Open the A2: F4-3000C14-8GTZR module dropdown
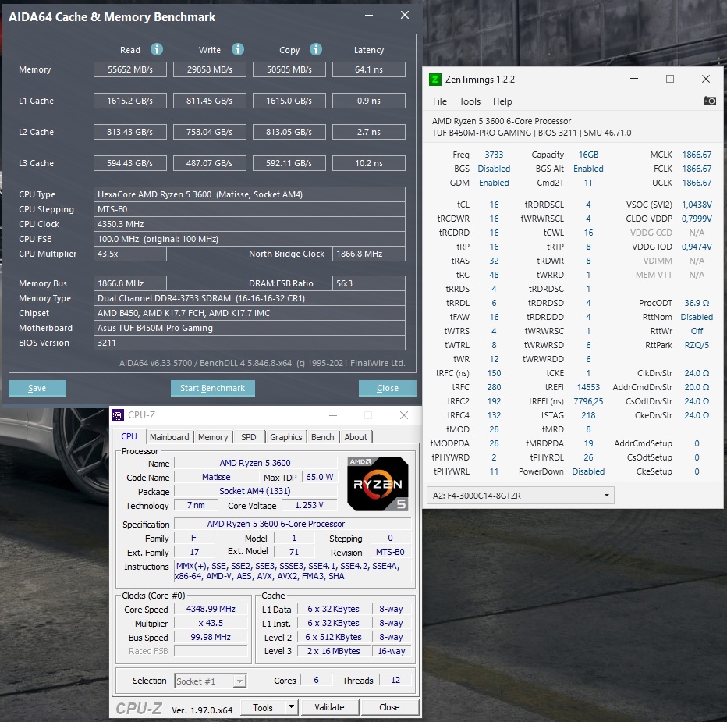This screenshot has height=722, width=727. [520, 495]
